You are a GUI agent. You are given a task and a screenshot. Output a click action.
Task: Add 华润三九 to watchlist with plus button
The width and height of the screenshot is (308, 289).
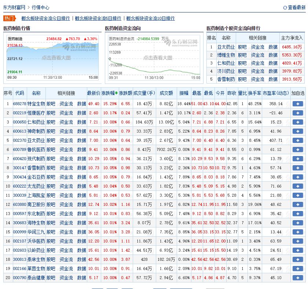[298, 232]
